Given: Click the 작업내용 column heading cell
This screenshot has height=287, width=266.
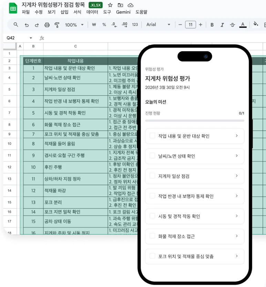Looking at the screenshot, I should coord(75,61).
